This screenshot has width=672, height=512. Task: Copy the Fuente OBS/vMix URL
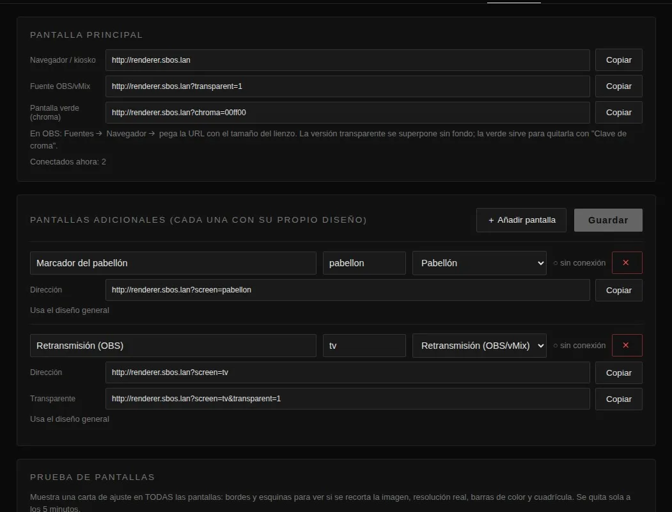tap(618, 86)
